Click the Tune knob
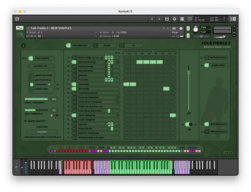Image resolution: width=251 pixels, height=192 pixels. (x=195, y=30)
